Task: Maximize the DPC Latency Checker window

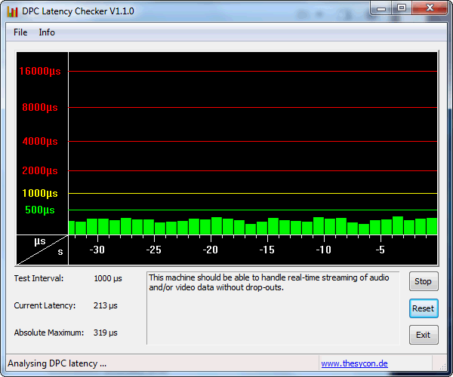Action: [402, 8]
